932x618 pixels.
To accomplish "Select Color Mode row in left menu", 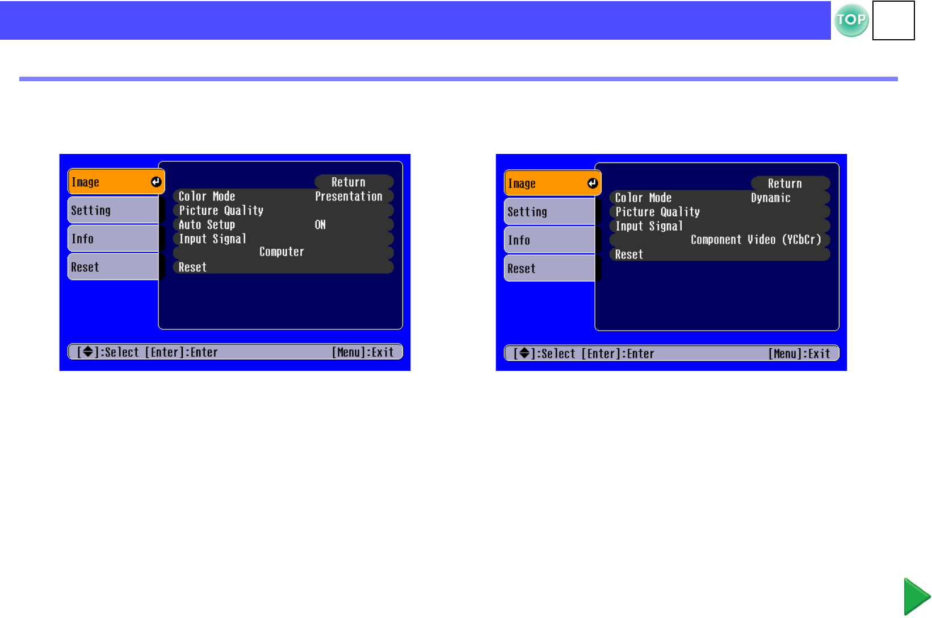I will tap(283, 196).
